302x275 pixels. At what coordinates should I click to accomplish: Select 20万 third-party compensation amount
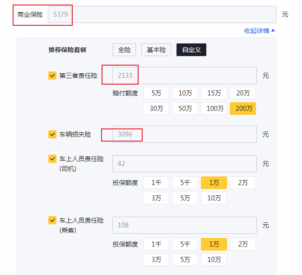[x=243, y=93]
